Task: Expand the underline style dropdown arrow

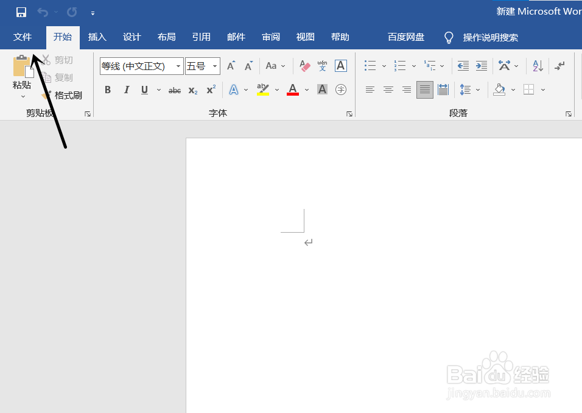Action: click(159, 90)
